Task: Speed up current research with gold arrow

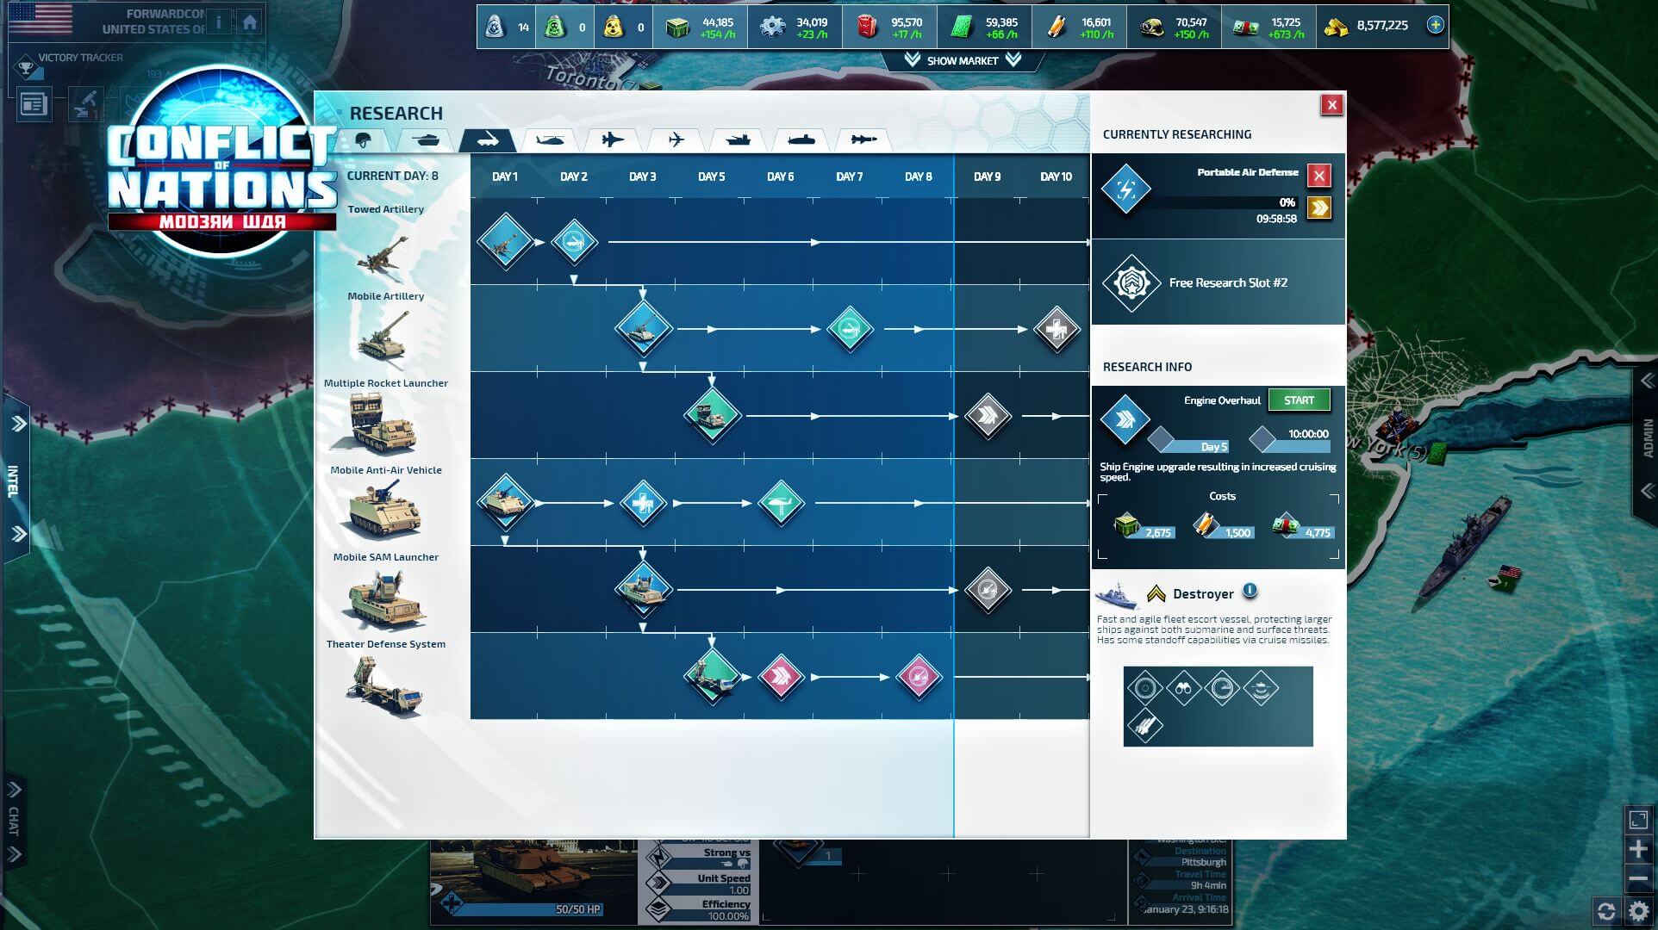Action: [1318, 208]
